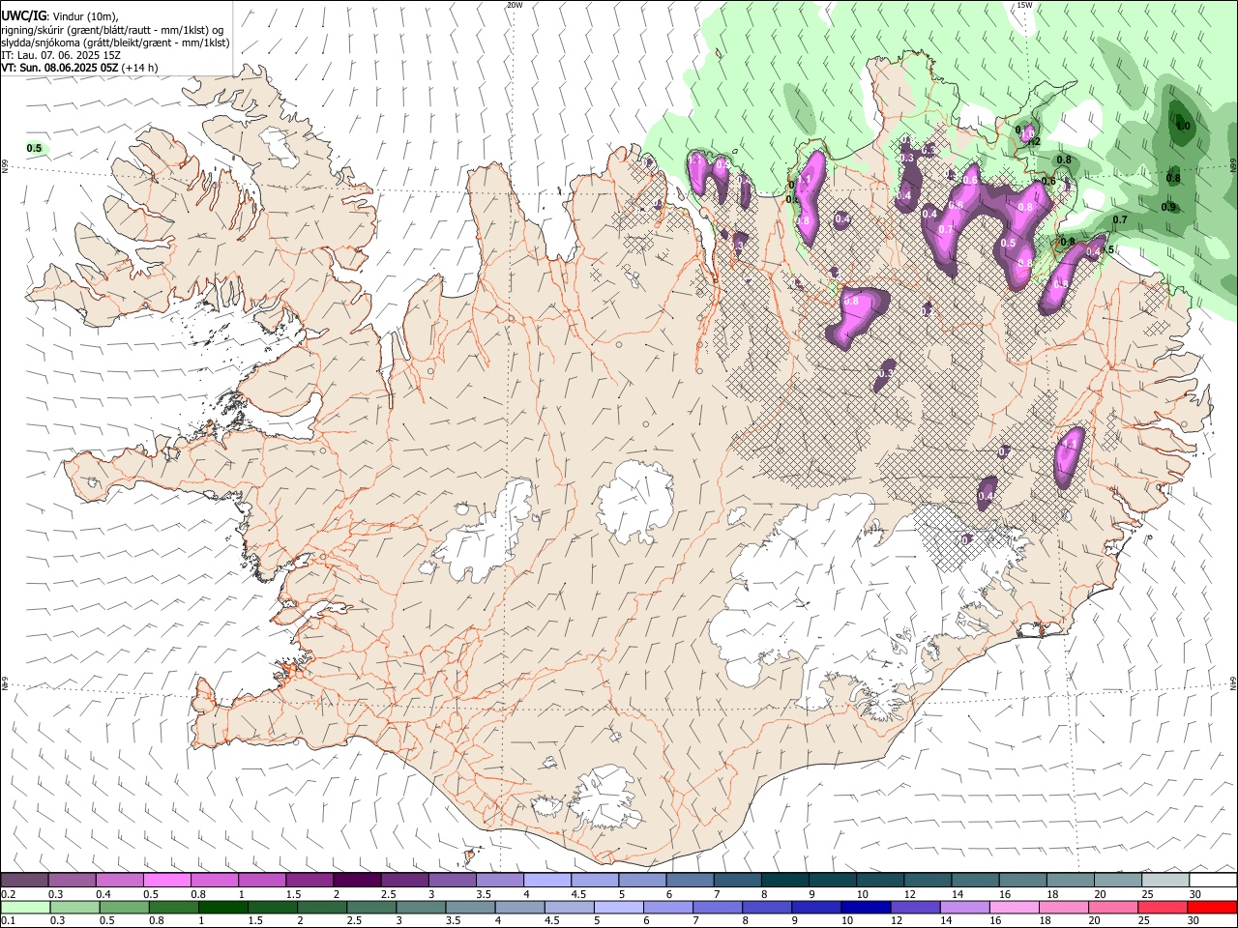1238x928 pixels.
Task: Click the bright pink 0.5 snow legend swatch
Action: [167, 881]
